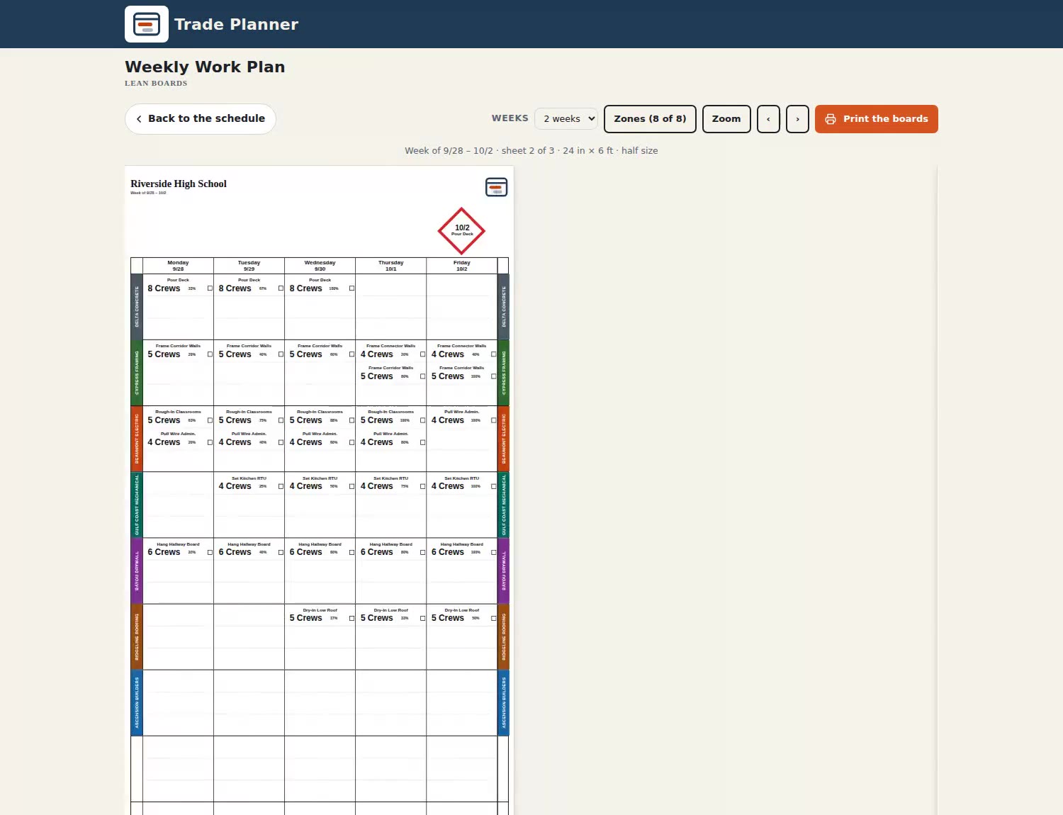
Task: Check Monday Frame Corridor Walls checkbox
Action: [210, 354]
